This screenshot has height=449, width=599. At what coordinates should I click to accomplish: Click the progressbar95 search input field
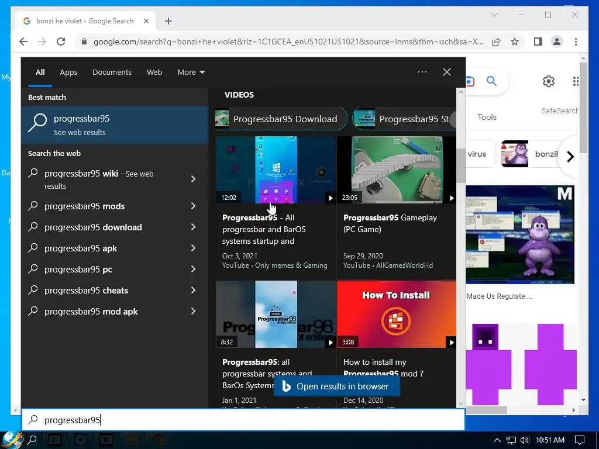pyautogui.click(x=243, y=420)
